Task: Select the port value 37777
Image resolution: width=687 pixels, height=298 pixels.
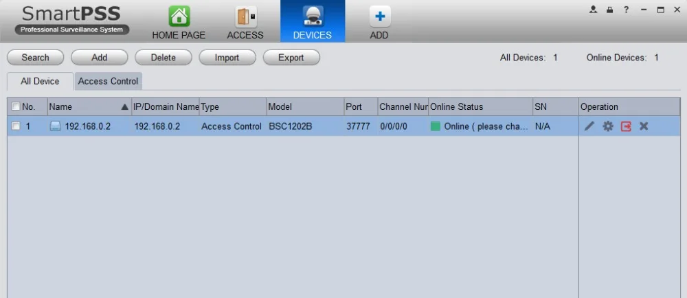Action: tap(359, 126)
